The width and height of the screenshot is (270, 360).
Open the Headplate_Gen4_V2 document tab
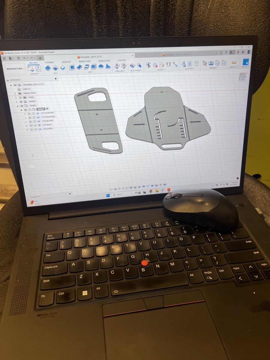pos(177,55)
